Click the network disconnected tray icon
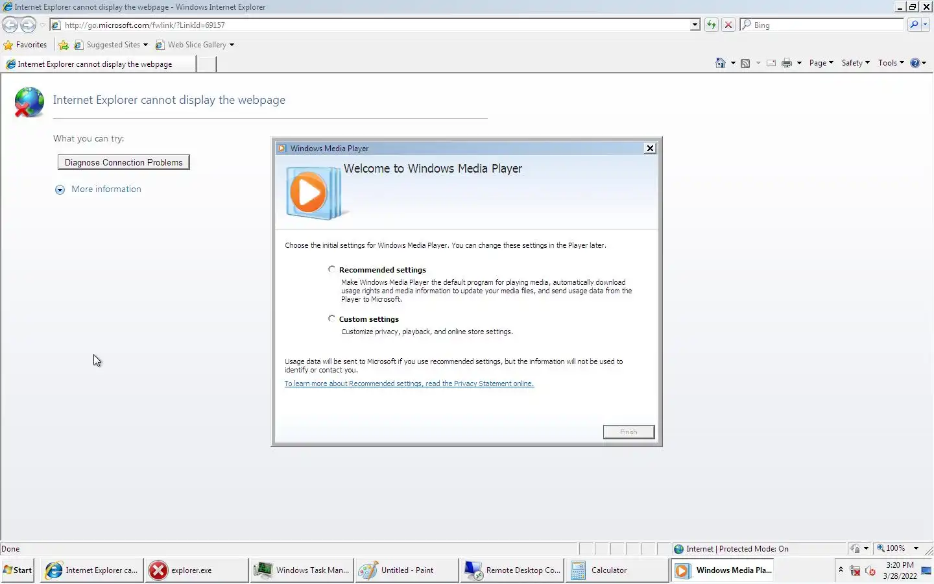 (x=855, y=571)
